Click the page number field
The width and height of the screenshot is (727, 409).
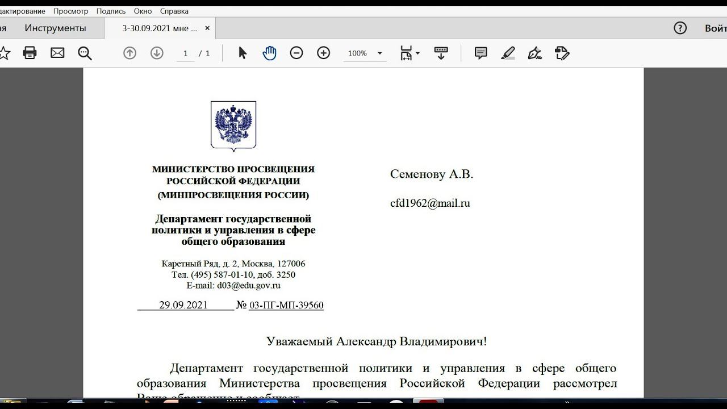[x=185, y=53]
